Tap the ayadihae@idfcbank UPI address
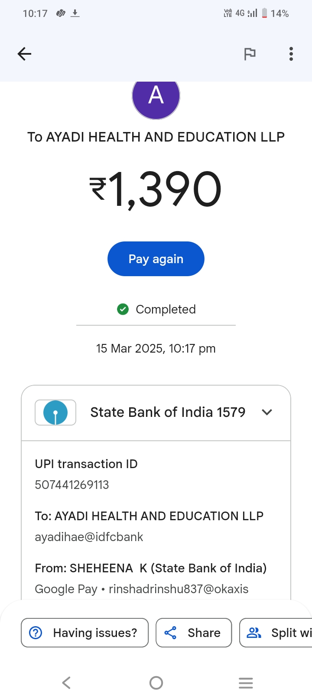312x700 pixels. pyautogui.click(x=89, y=537)
